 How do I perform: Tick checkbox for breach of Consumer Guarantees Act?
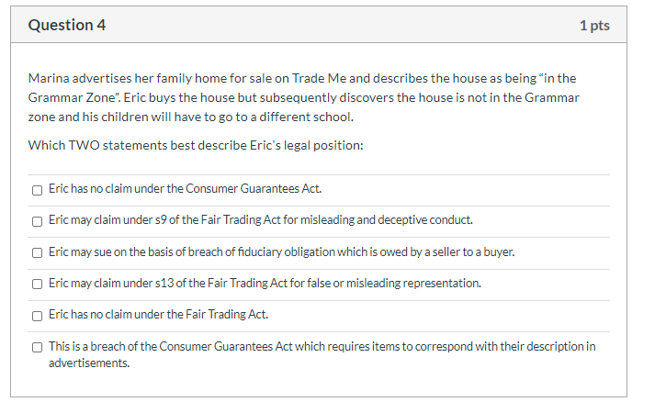[x=37, y=347]
